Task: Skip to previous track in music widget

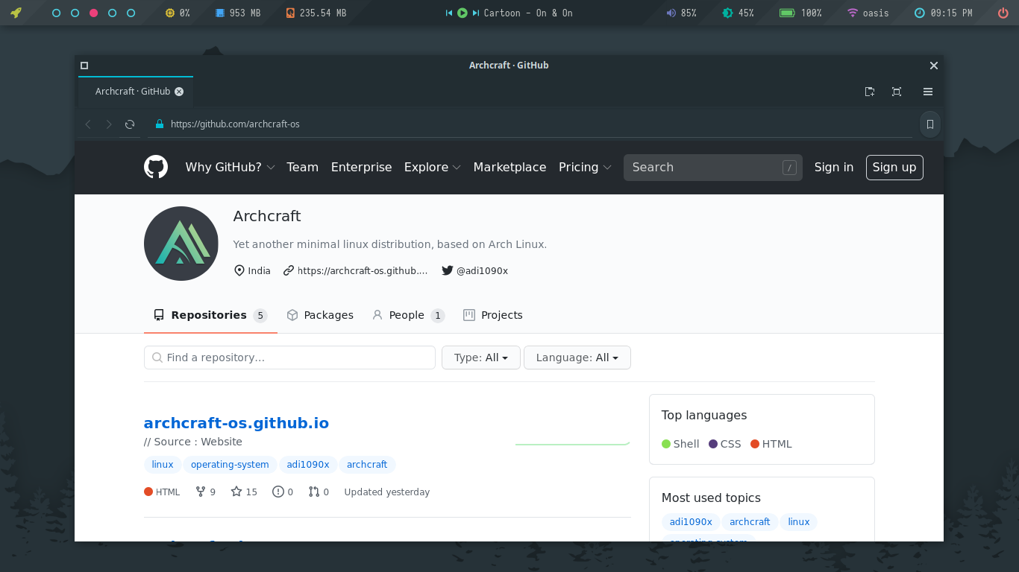Action: 449,13
